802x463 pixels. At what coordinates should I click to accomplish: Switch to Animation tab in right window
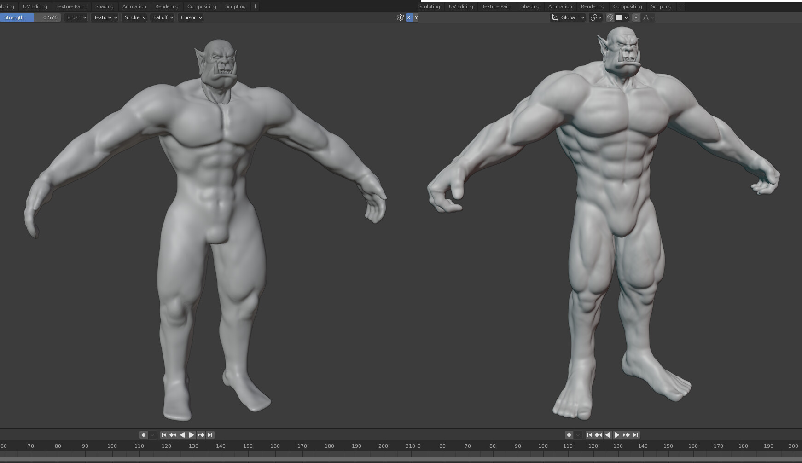pos(560,6)
